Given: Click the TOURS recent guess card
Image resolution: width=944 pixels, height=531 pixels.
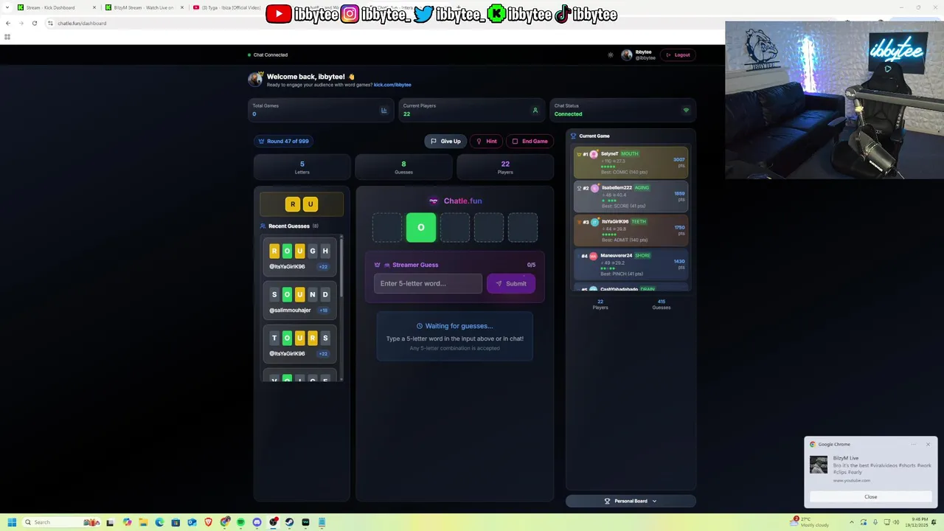Looking at the screenshot, I should pos(299,344).
